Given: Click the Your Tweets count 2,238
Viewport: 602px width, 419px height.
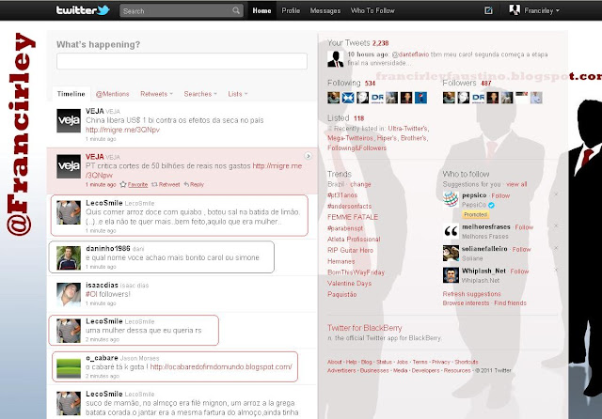Looking at the screenshot, I should 380,43.
